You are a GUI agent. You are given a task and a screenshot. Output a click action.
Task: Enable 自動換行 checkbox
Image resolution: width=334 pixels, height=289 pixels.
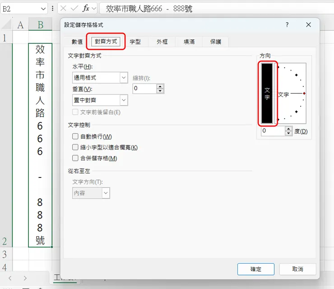75,136
